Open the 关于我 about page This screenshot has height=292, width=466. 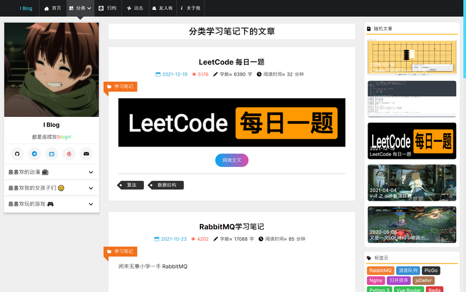pos(190,8)
